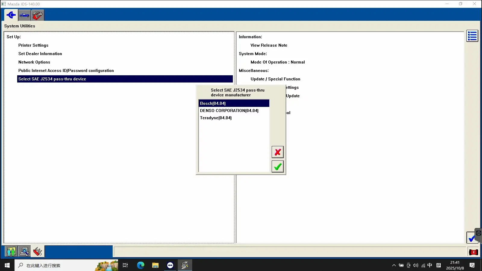This screenshot has width=482, height=271.
Task: Launch Microsoft Edge from the taskbar
Action: pos(141,265)
